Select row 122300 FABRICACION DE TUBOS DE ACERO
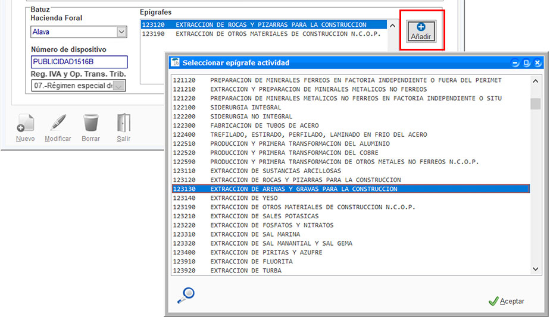 [x=351, y=125]
